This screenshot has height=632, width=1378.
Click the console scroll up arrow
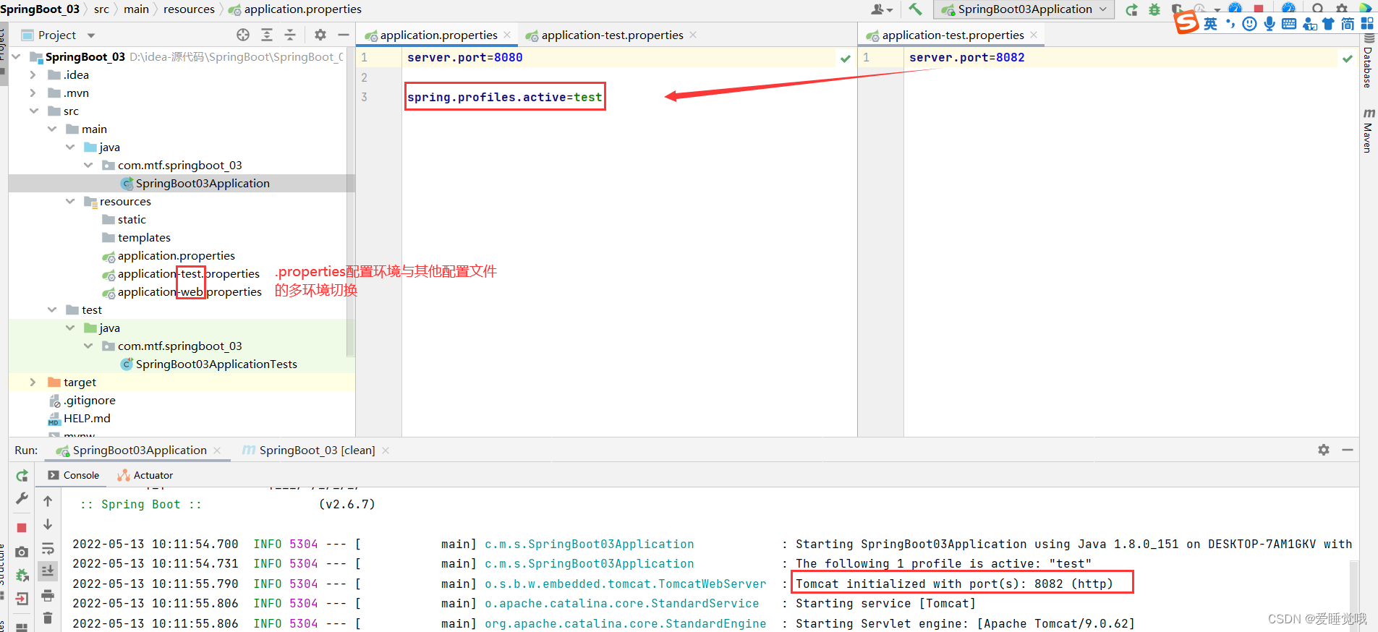point(48,500)
